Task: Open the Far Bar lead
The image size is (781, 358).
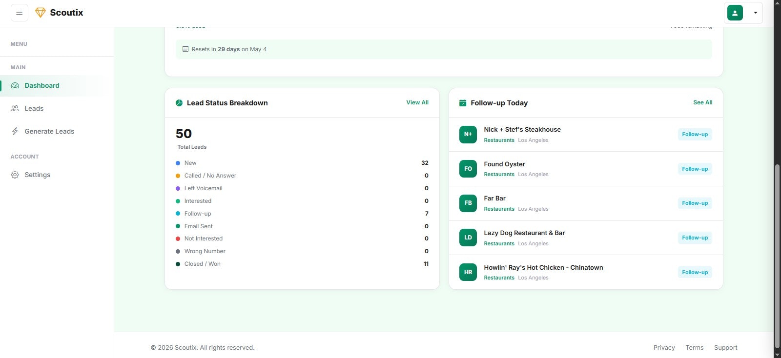Action: 494,198
